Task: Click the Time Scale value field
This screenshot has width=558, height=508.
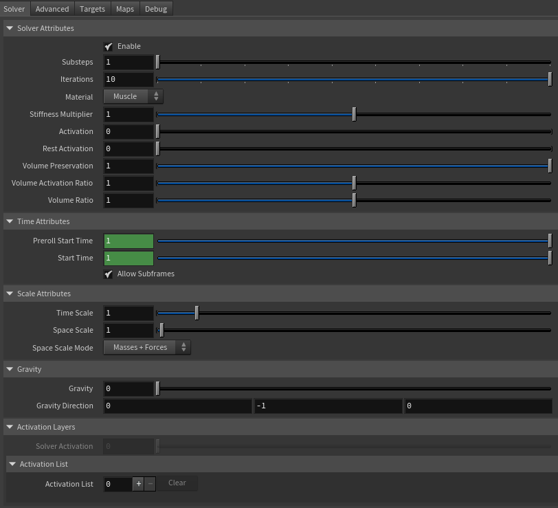Action: click(x=129, y=313)
